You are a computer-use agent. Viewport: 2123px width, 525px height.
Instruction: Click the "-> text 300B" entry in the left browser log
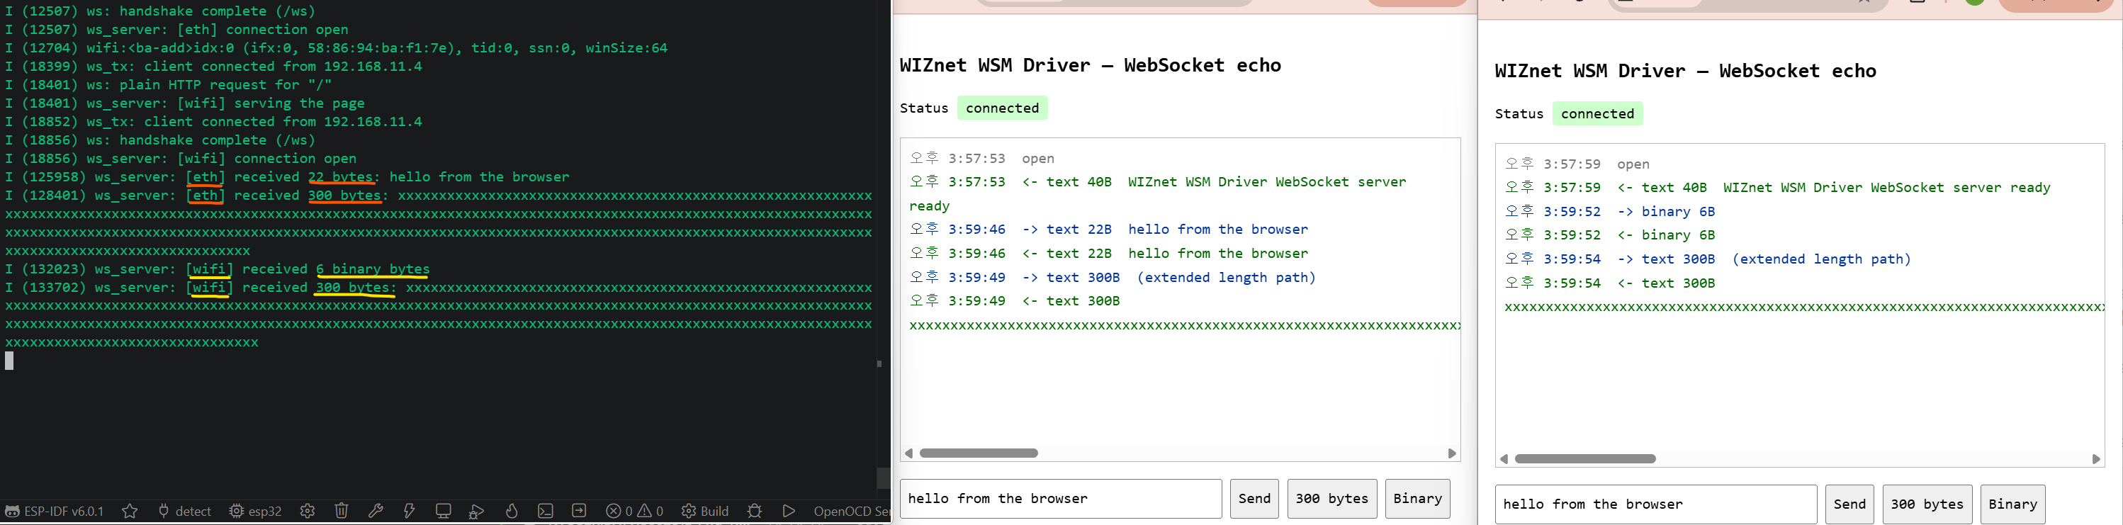point(1113,277)
